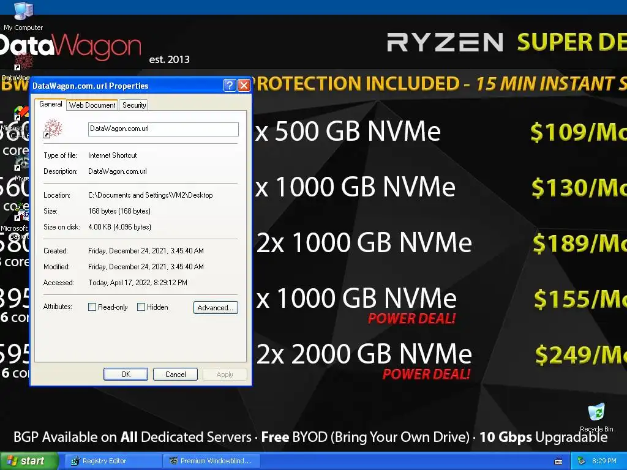
Task: Switch to Registry Editor in the taskbar
Action: pos(113,461)
